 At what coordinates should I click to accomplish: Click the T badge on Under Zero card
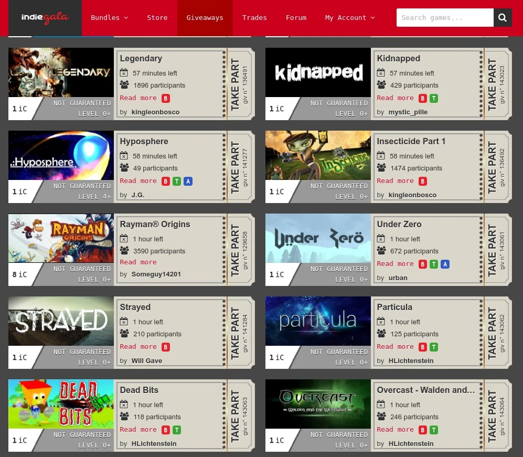tap(434, 264)
